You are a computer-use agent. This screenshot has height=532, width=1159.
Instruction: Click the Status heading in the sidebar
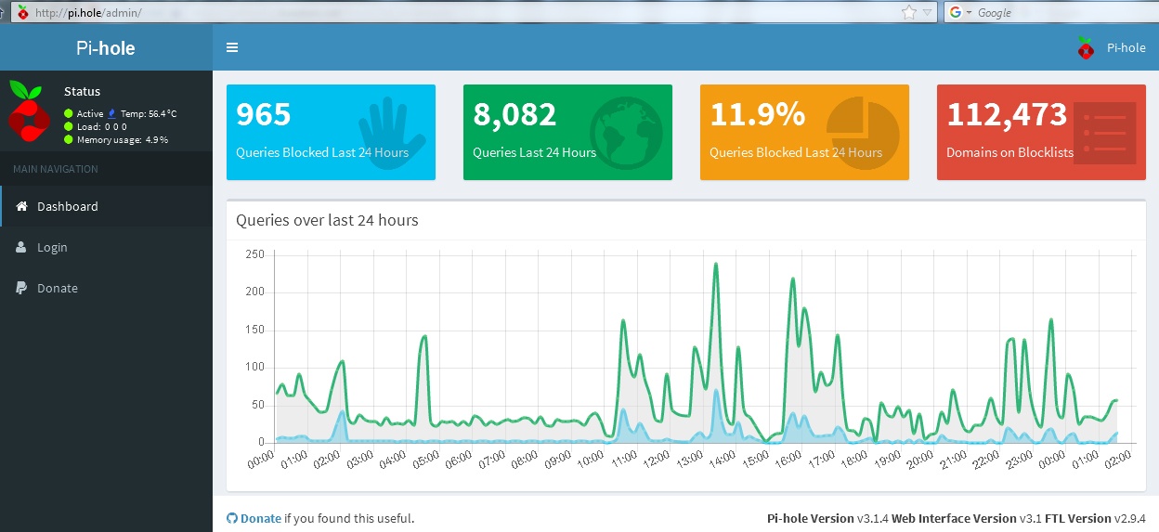(82, 91)
